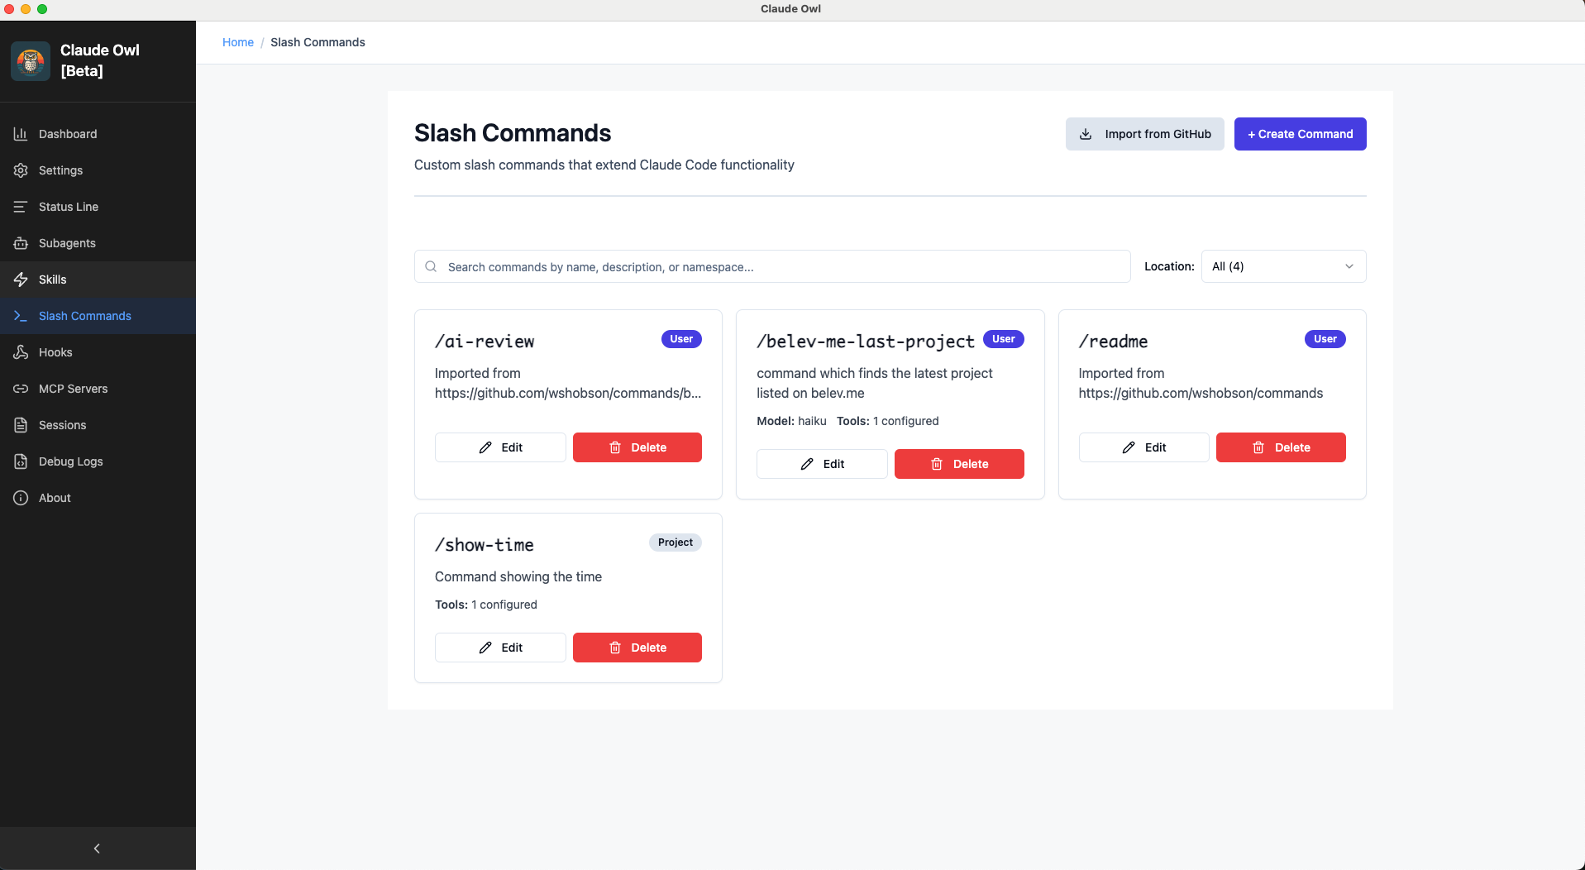Click the magnifier icon in search box

tap(431, 266)
